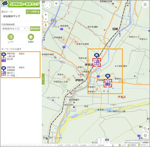Click the Street View pegman icon

46,25
